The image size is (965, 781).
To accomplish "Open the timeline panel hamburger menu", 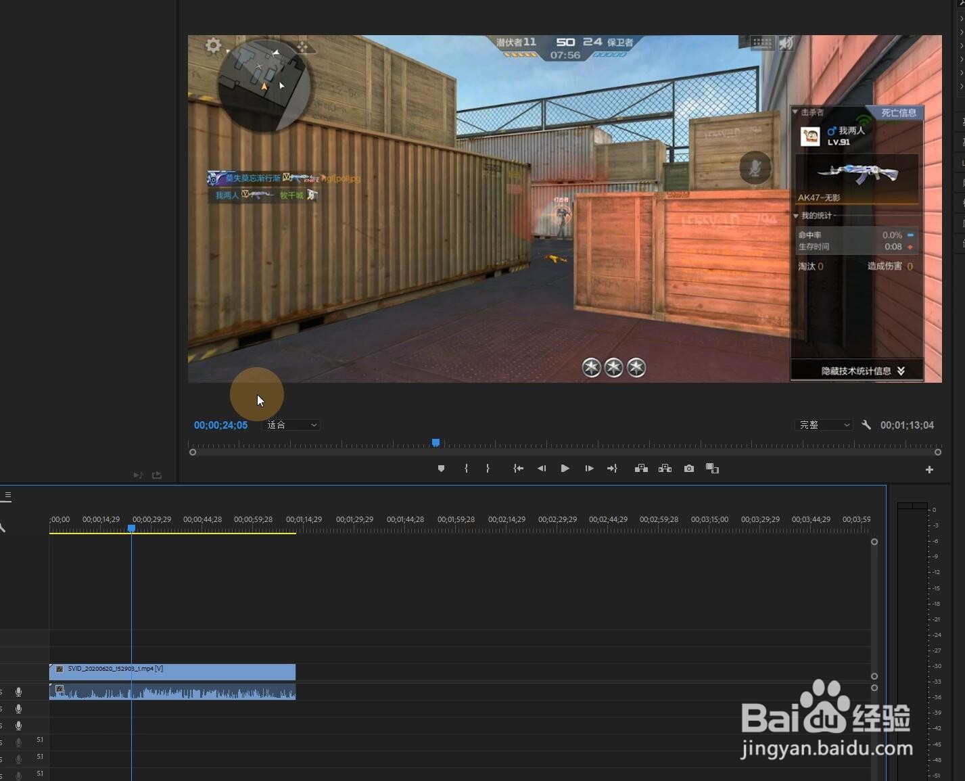I will (x=7, y=495).
